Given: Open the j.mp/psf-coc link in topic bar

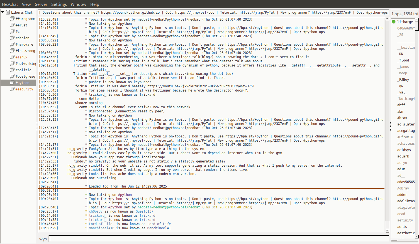Looking at the screenshot, I should [x=195, y=13].
